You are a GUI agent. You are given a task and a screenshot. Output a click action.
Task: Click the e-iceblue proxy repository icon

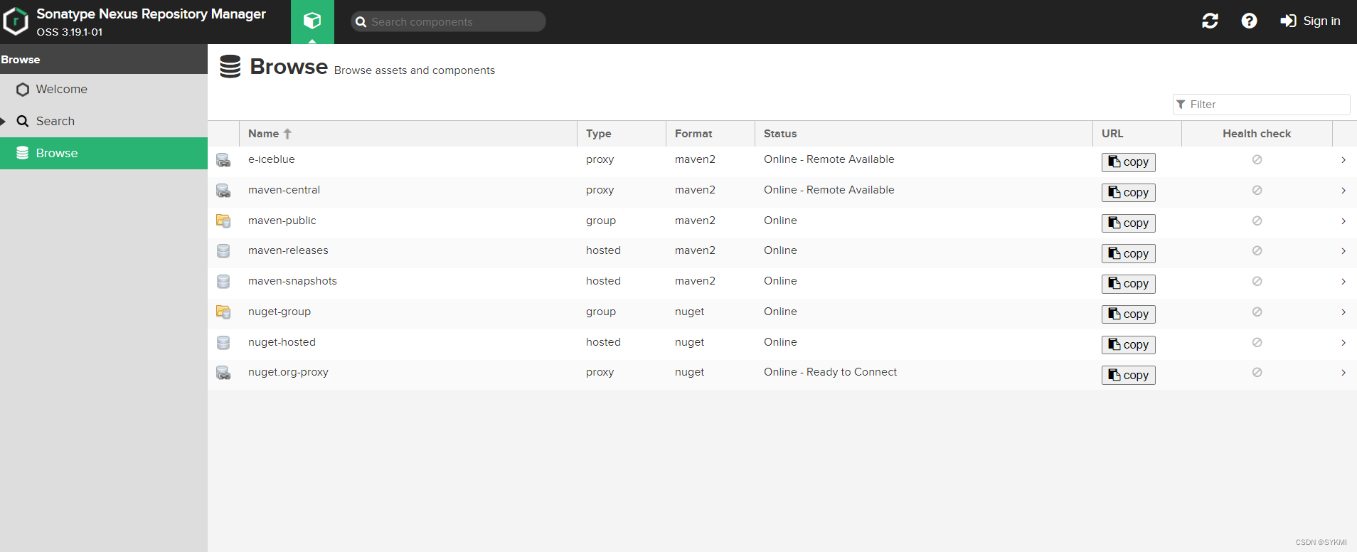coord(223,160)
